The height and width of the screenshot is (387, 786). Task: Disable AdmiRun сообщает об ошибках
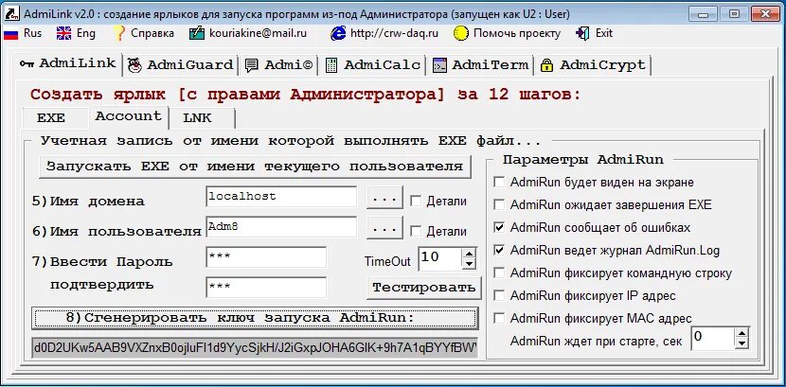[x=499, y=228]
